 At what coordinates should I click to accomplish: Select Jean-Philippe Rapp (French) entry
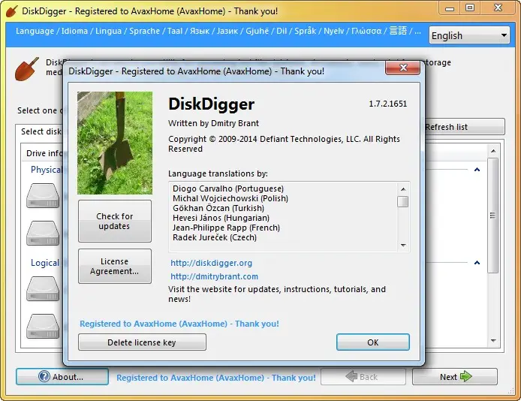[226, 228]
